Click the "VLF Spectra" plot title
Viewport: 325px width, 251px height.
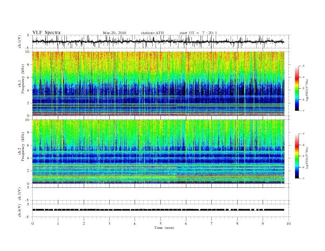pyautogui.click(x=46, y=32)
